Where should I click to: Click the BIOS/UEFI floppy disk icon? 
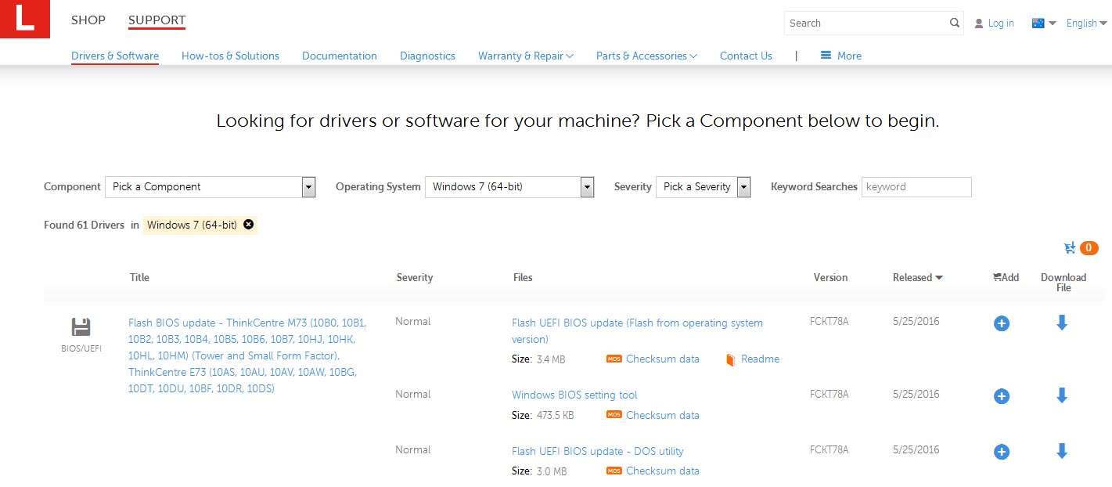click(81, 327)
